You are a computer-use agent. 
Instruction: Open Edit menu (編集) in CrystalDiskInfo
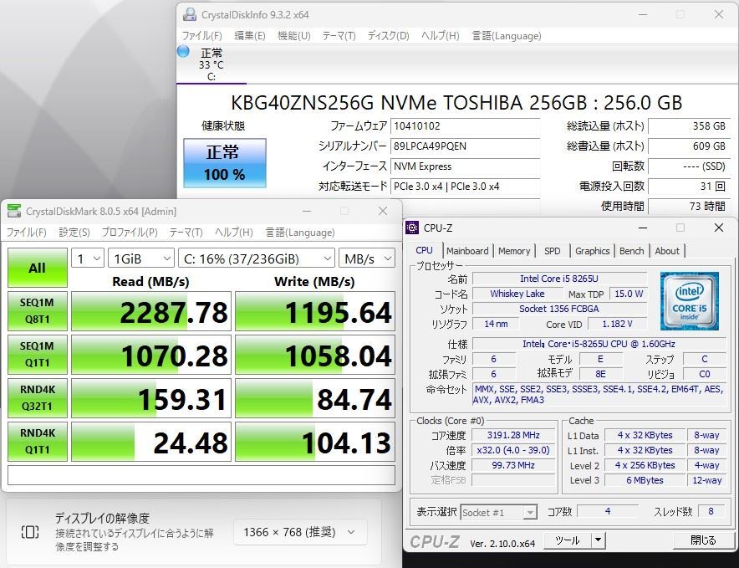[250, 36]
